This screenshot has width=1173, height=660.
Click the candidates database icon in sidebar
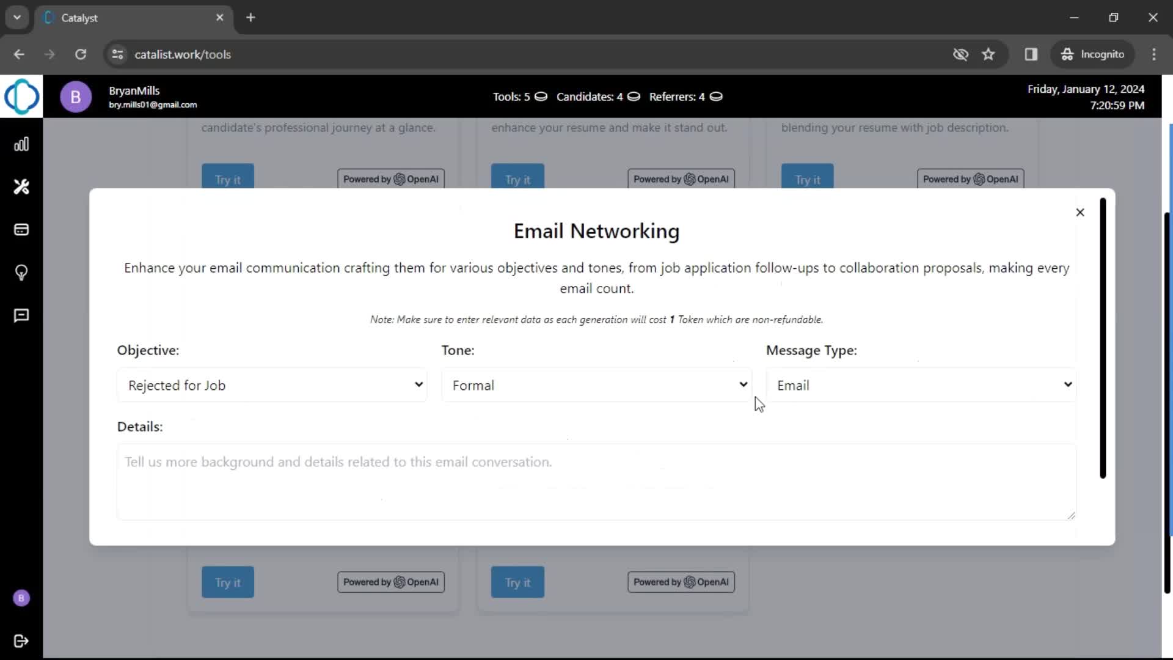22,230
